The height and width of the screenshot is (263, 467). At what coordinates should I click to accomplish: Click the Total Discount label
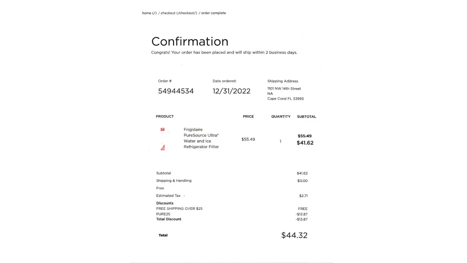point(169,219)
